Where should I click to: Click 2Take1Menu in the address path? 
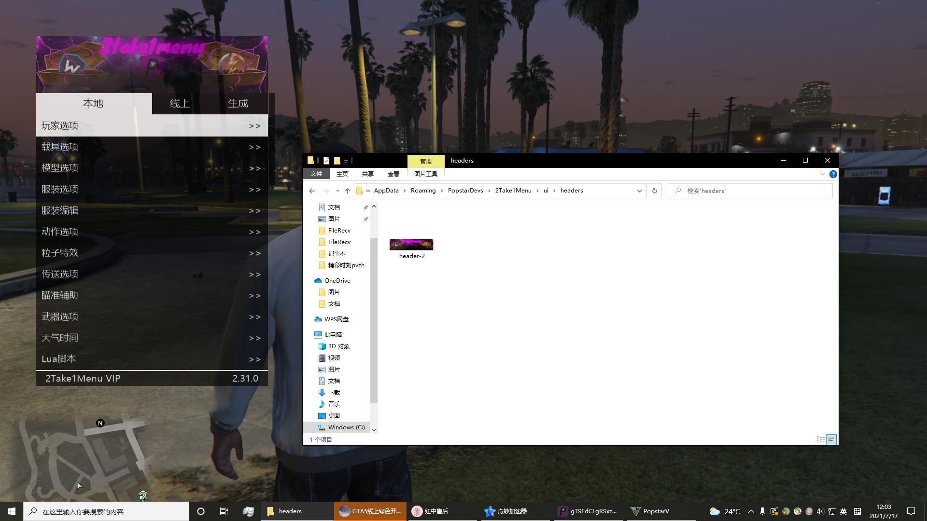click(x=513, y=191)
